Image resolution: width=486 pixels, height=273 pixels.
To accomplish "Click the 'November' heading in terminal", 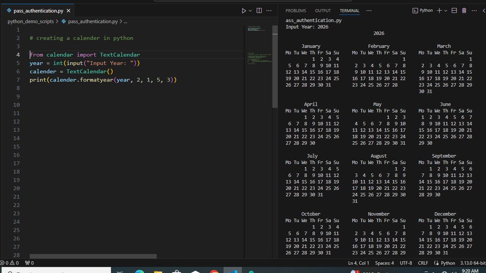I will coord(379,214).
